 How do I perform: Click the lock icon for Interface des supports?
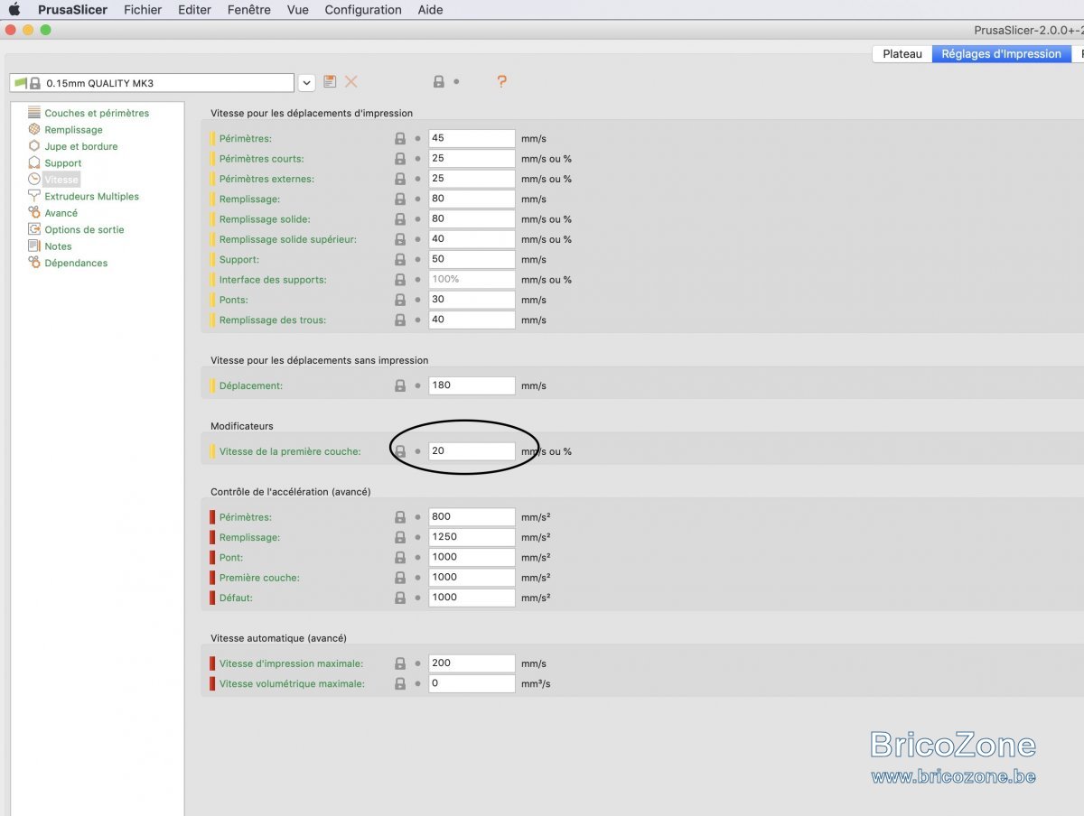pyautogui.click(x=400, y=280)
